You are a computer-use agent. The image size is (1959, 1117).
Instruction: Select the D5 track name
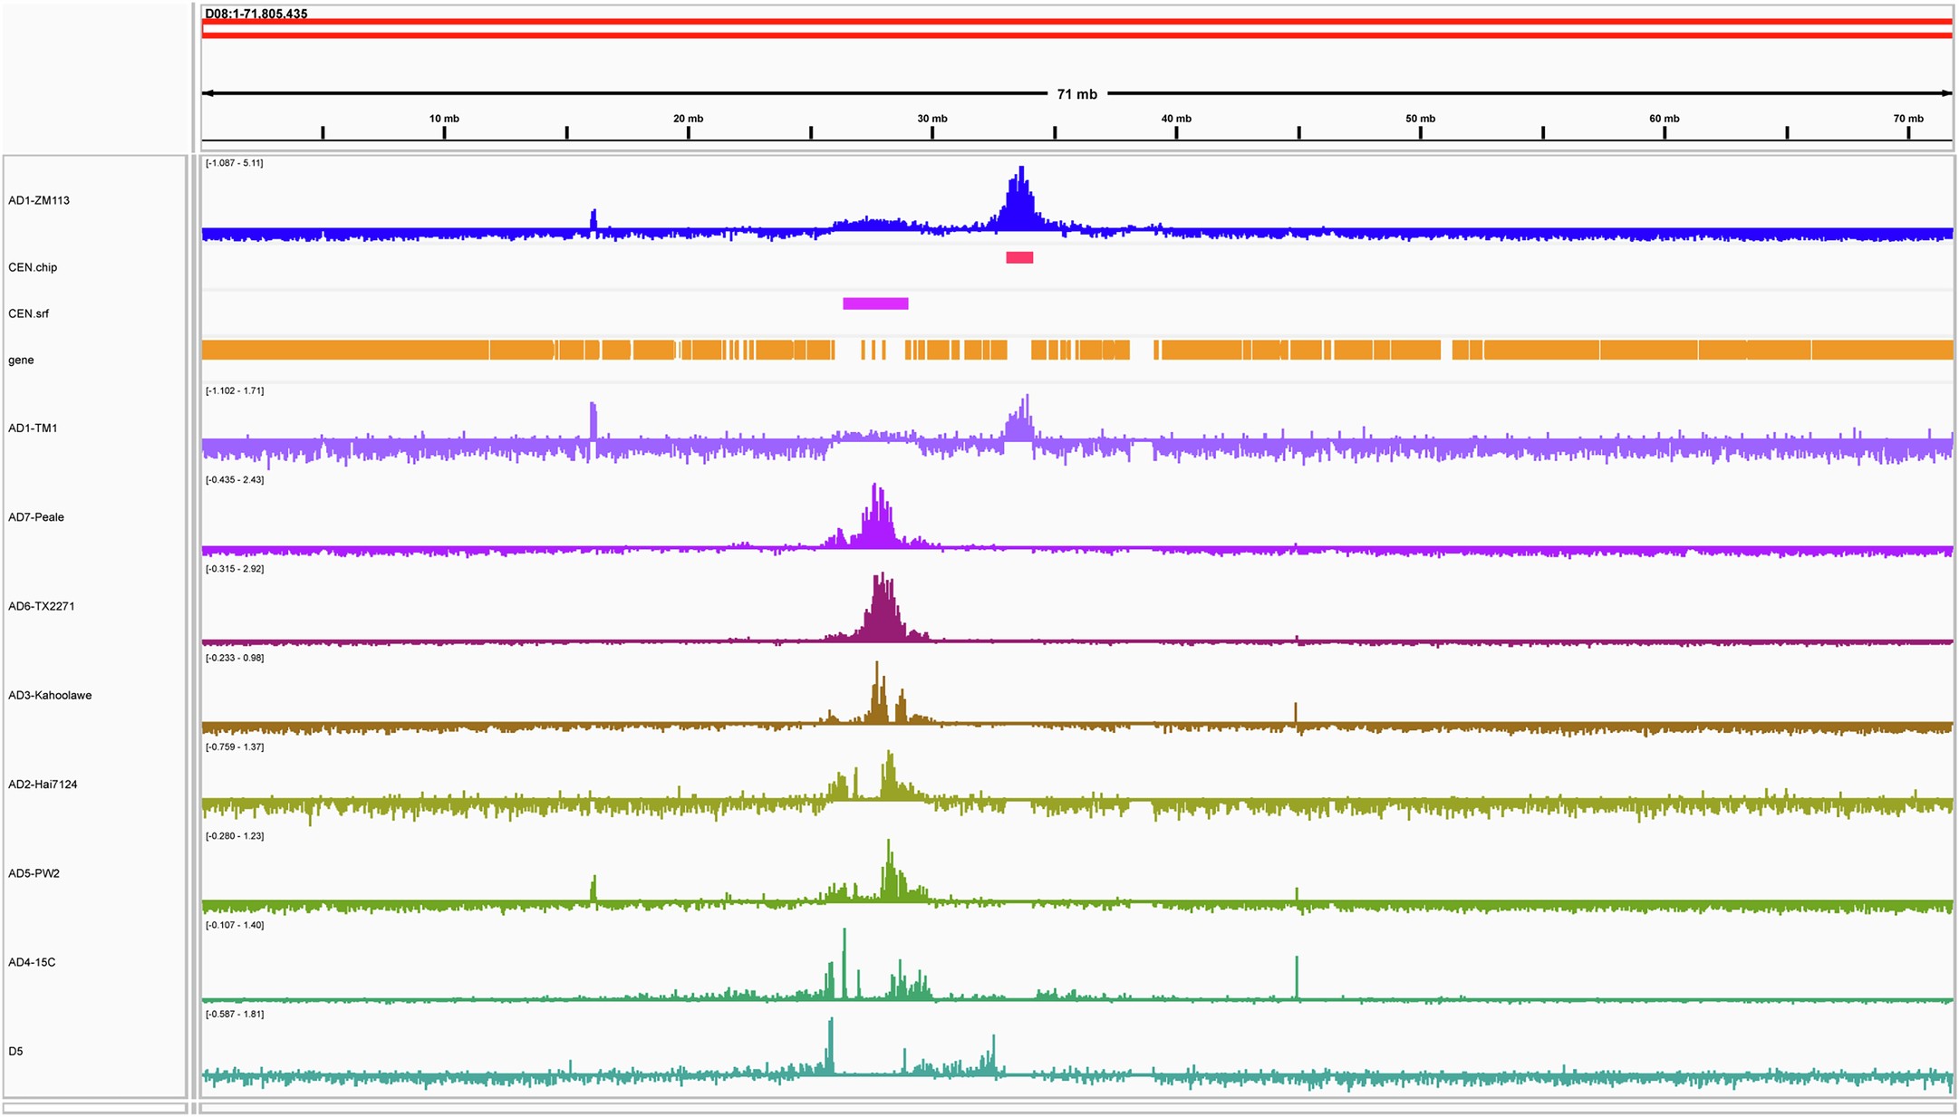coord(15,1051)
